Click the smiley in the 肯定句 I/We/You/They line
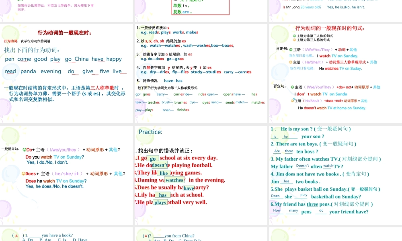This screenshot has height=241, width=402. 291,50
